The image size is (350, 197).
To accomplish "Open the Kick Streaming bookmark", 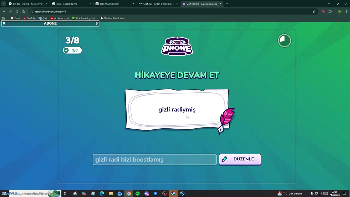I will click(84, 18).
